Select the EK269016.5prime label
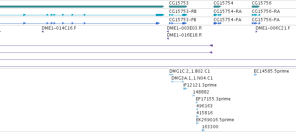This screenshot has height=132, width=296. pos(215,120)
